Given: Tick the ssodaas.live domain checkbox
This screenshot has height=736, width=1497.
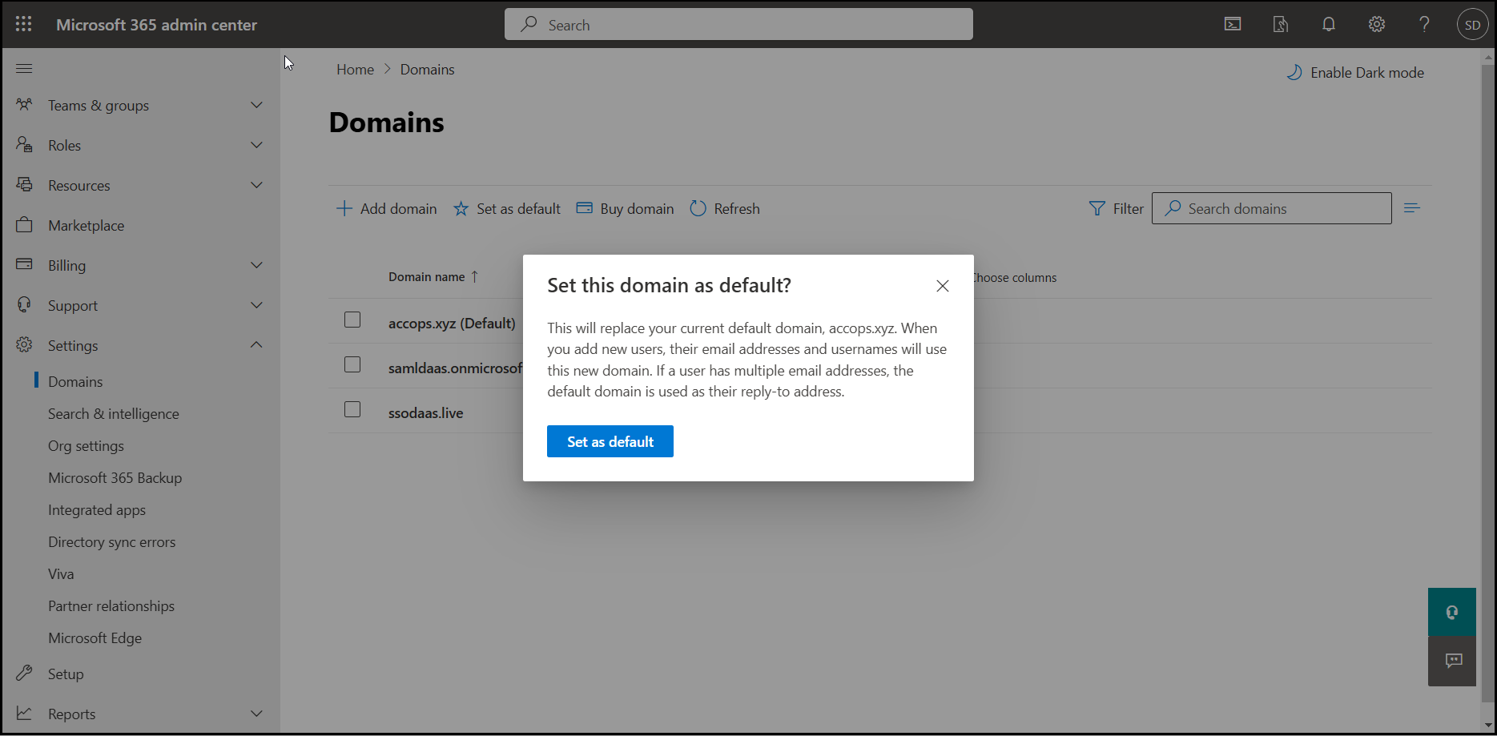Looking at the screenshot, I should [x=352, y=409].
